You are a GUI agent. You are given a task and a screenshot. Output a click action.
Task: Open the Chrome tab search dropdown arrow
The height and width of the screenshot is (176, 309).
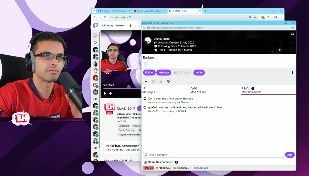coord(94,11)
